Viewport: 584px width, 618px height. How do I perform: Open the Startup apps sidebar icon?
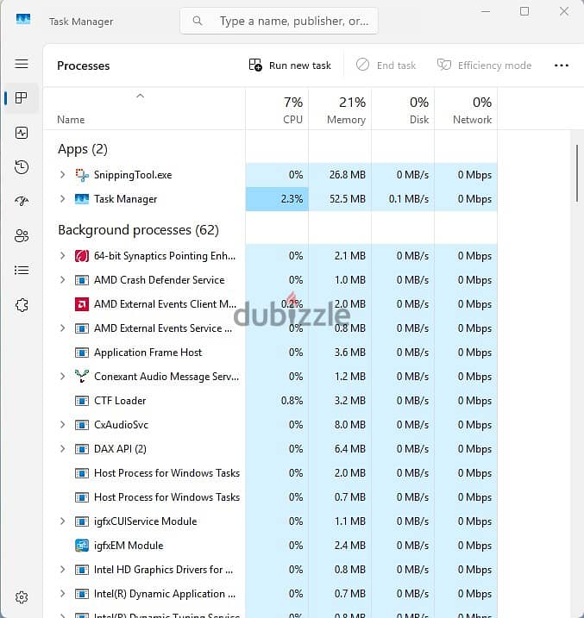click(x=22, y=202)
